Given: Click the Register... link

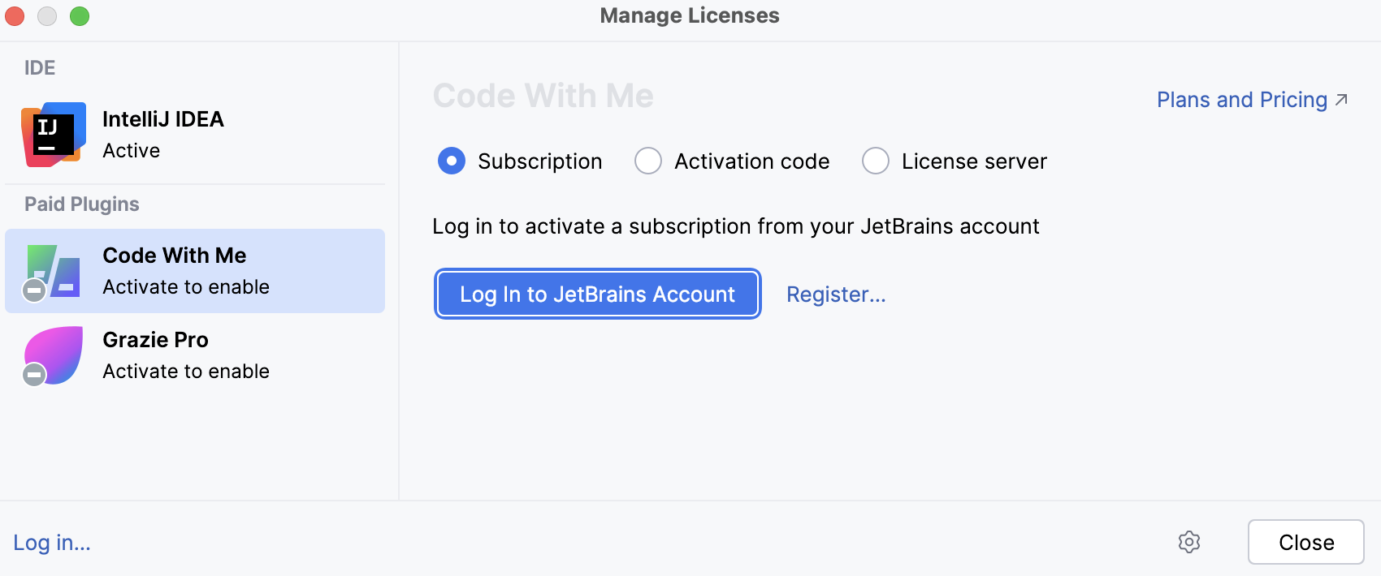Looking at the screenshot, I should (x=836, y=294).
